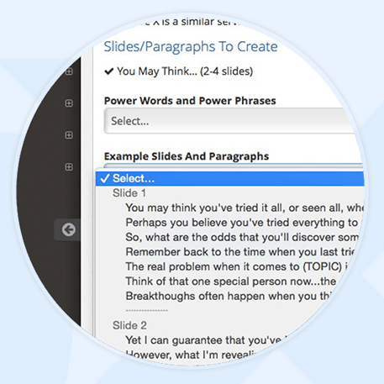Screen dimensions: 384x384
Task: Click the third plus icon in dark sidebar
Action: click(x=69, y=135)
